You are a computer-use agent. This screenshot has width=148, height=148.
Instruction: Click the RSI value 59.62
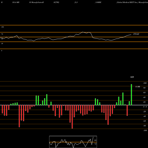click(x=136, y=34)
